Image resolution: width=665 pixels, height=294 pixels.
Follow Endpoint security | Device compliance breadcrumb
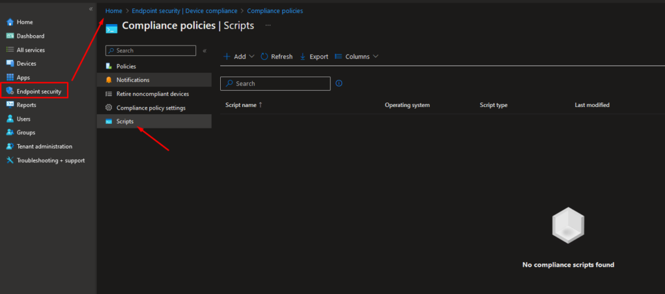pyautogui.click(x=184, y=11)
